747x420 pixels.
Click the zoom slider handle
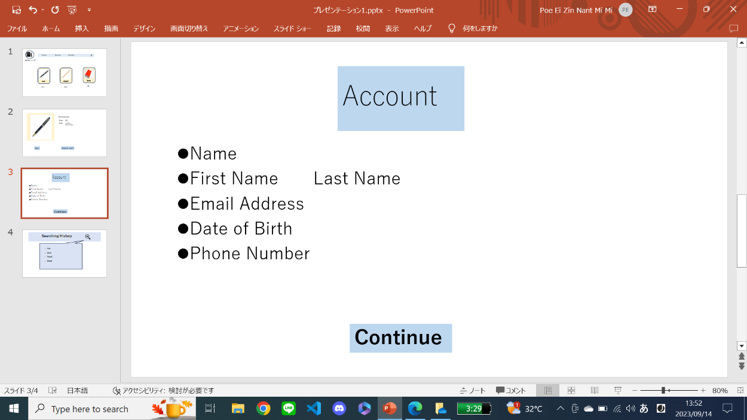click(x=663, y=390)
